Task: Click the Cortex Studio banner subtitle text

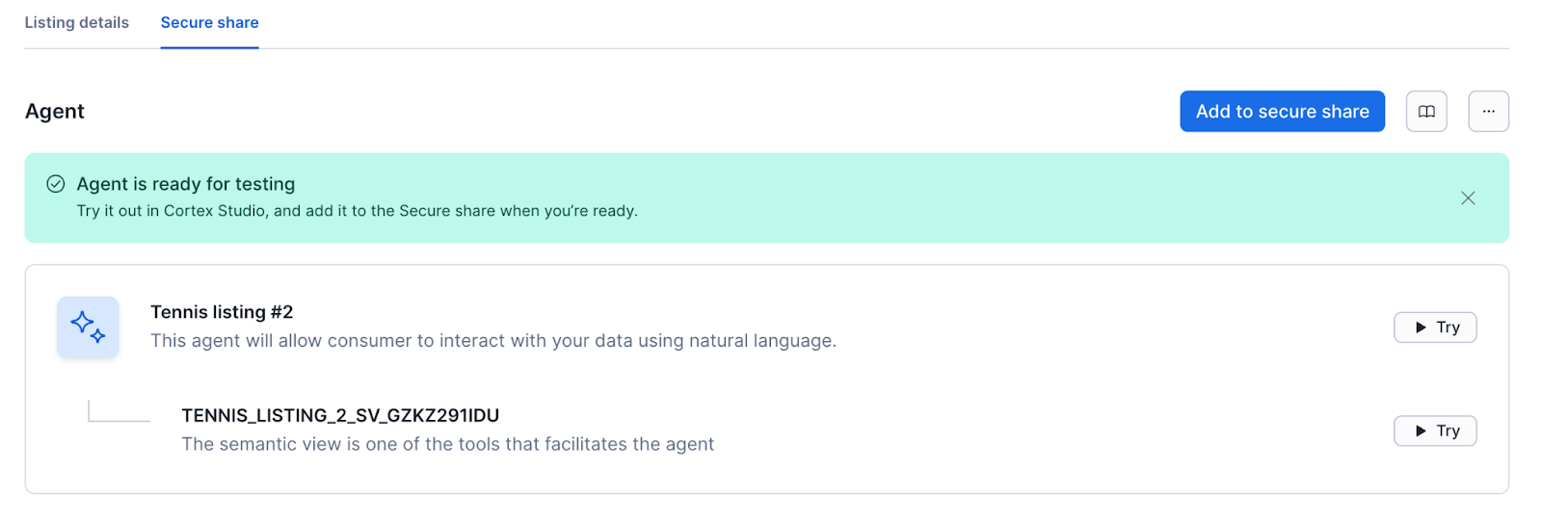Action: [x=357, y=211]
